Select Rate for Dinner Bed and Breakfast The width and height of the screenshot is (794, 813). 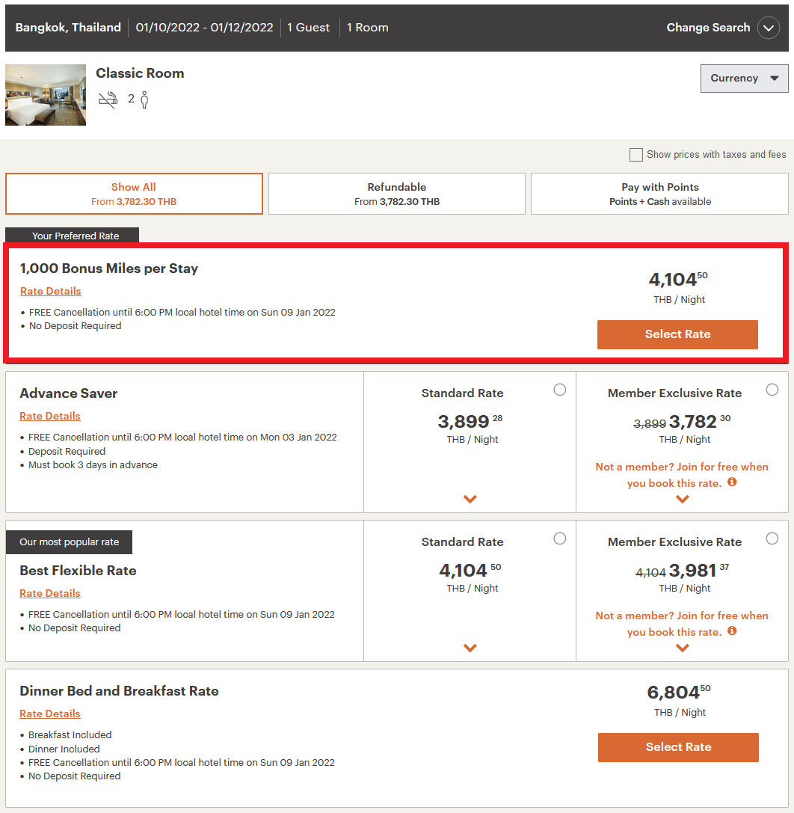[x=678, y=747]
